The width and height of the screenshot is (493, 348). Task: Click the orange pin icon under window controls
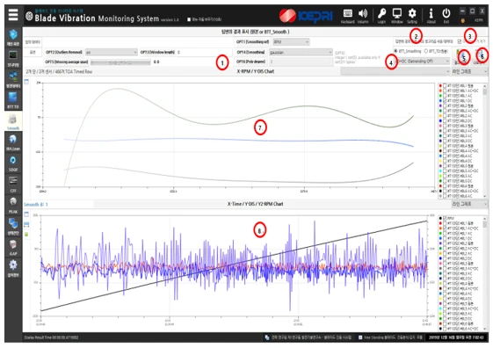tap(462, 20)
